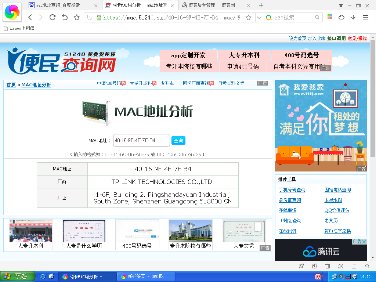
Task: Click the 加入收藏 link
Action: pos(317,38)
